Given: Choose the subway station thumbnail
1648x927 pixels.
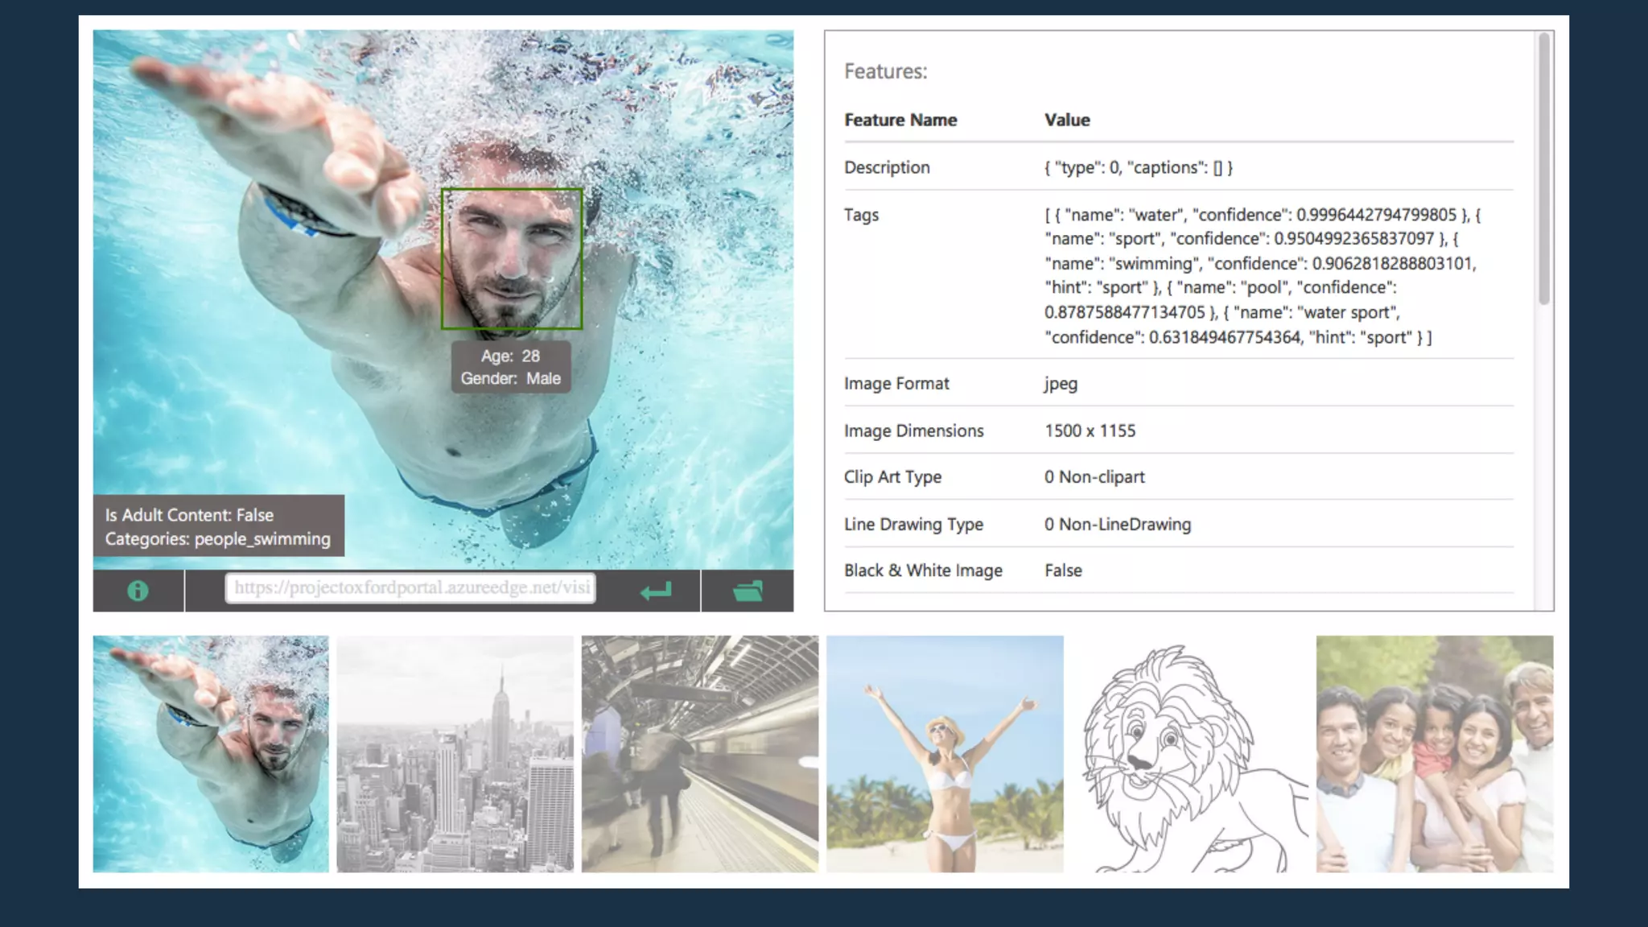Looking at the screenshot, I should [x=699, y=754].
